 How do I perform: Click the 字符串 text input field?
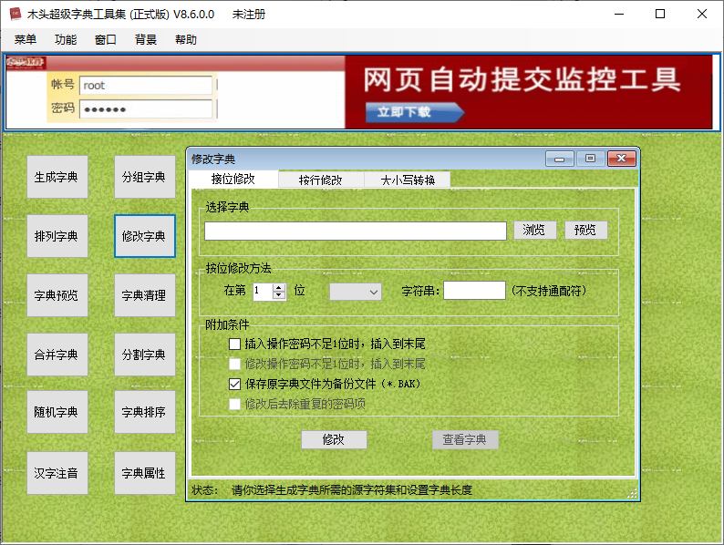pos(473,291)
